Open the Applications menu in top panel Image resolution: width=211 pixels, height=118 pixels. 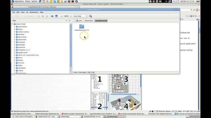click(x=19, y=1)
